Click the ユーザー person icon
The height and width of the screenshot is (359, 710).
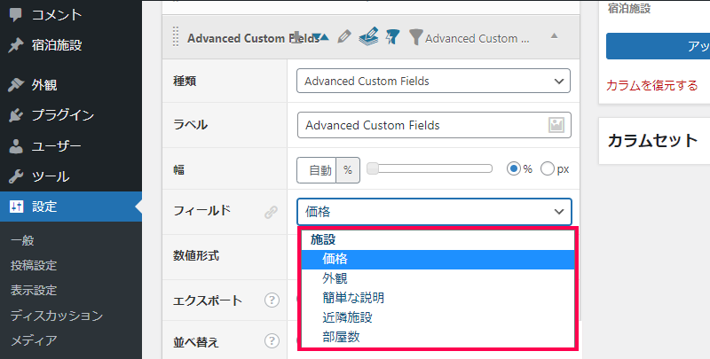(16, 146)
